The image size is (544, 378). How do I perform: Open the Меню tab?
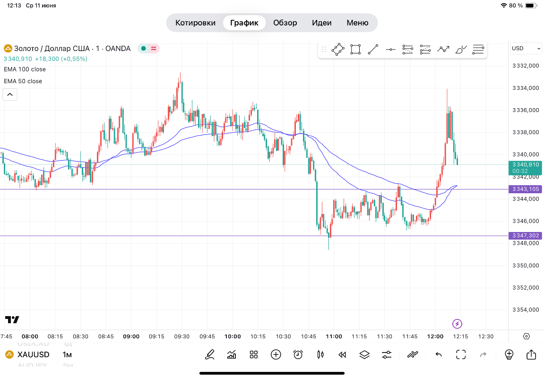click(357, 23)
